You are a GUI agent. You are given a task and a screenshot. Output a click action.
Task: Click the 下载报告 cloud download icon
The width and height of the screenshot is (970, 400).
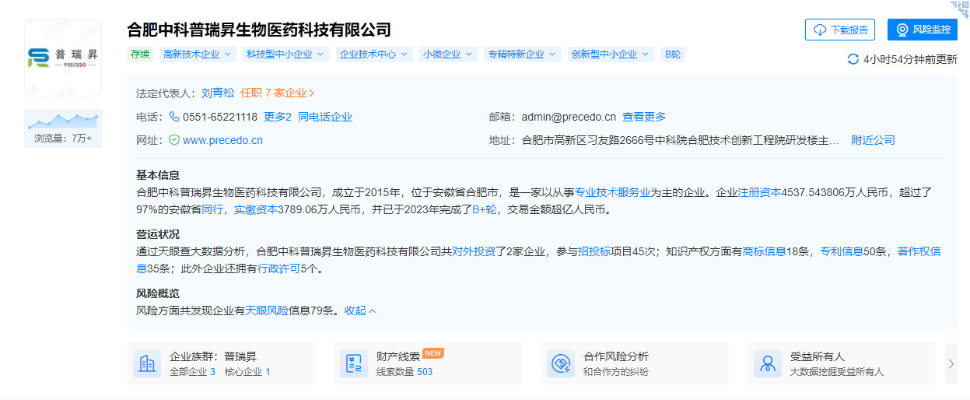click(820, 30)
